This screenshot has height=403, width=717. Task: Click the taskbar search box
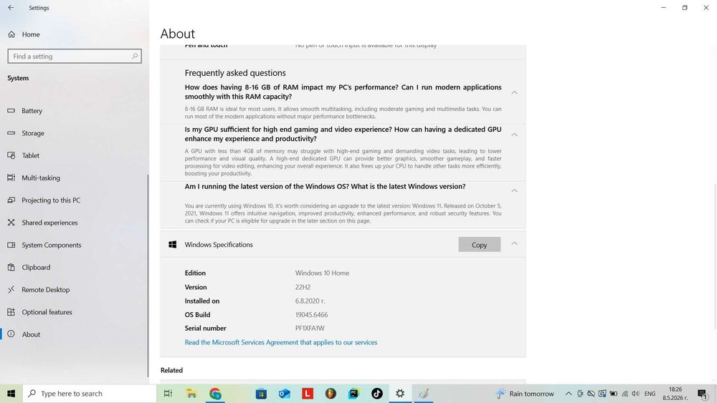(x=90, y=394)
